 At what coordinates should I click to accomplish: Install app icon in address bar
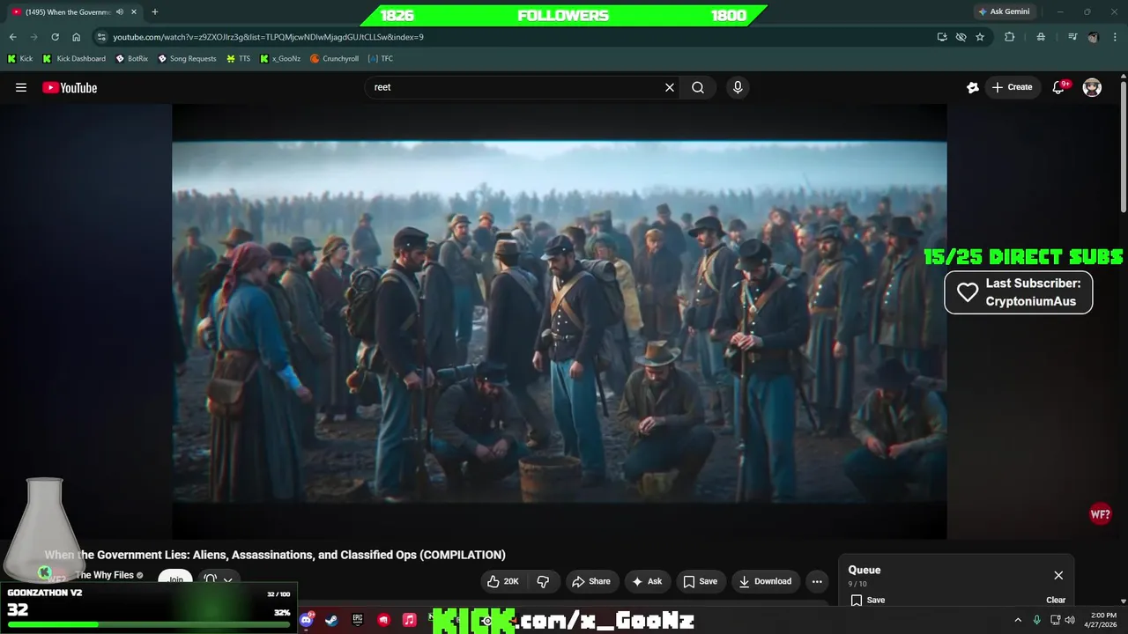click(942, 37)
